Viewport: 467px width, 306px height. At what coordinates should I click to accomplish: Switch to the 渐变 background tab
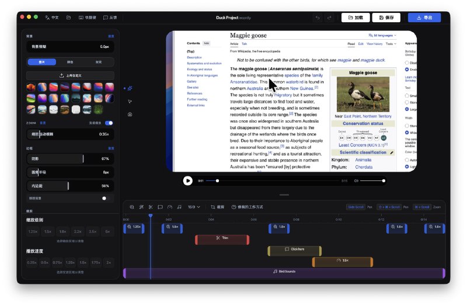pos(97,62)
